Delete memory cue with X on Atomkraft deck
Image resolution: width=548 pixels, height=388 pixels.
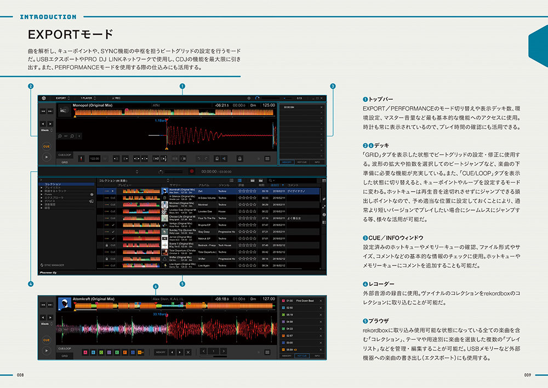pos(188,352)
